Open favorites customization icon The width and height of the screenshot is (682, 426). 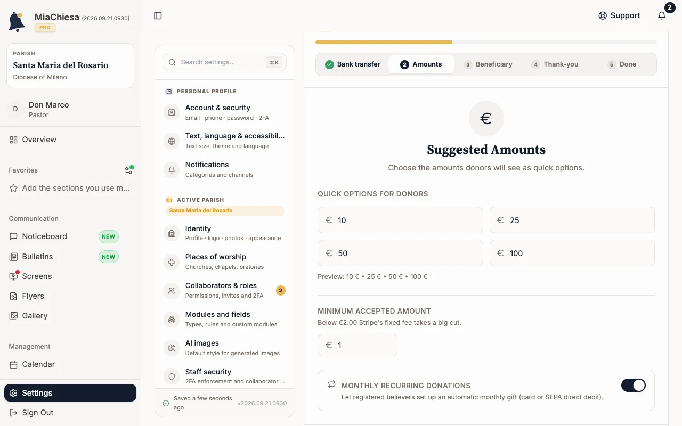coord(129,170)
